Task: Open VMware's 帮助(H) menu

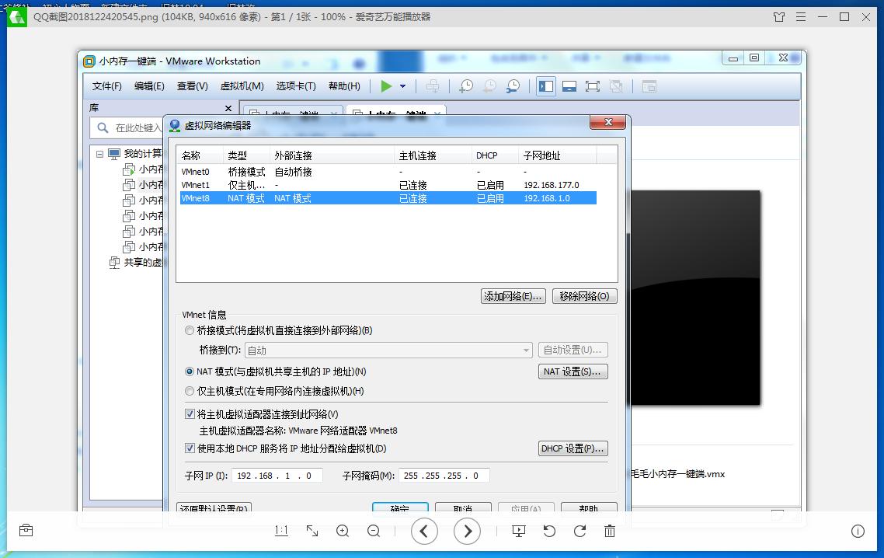Action: tap(344, 86)
